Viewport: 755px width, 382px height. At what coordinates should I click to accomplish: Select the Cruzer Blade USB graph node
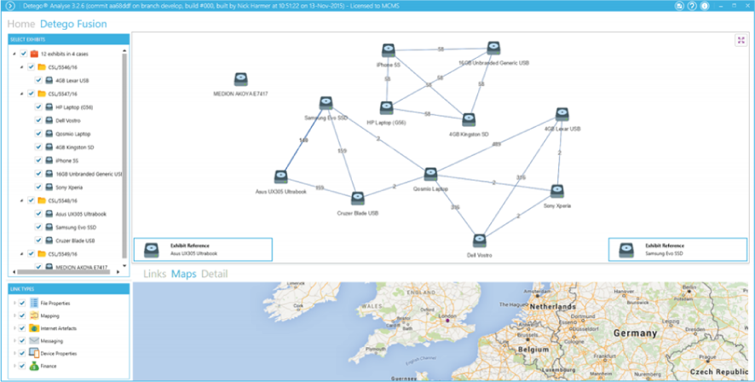pyautogui.click(x=358, y=199)
